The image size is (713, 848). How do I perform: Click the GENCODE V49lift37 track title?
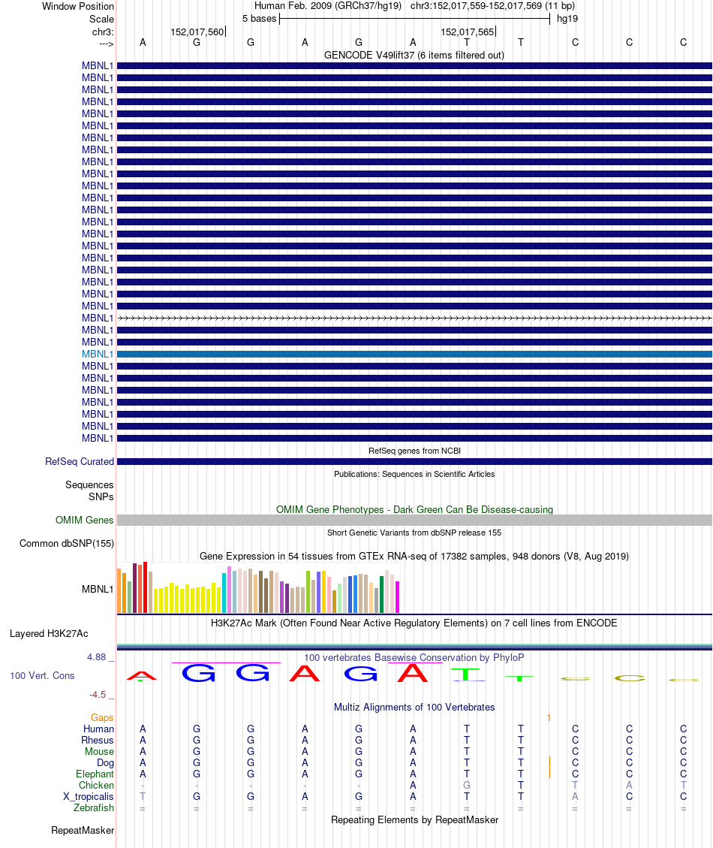414,55
